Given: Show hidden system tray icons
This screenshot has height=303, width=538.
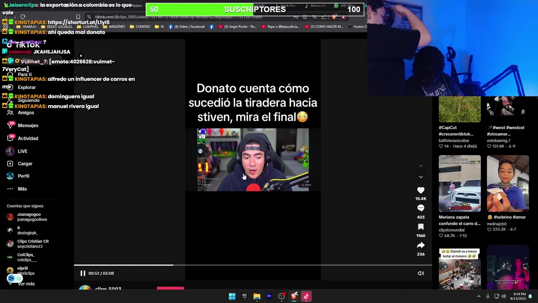Looking at the screenshot, I should click(478, 296).
